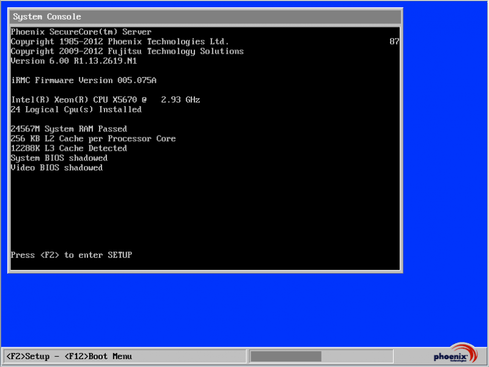Select the Fujitsu Technology Solutions copyright line
The image size is (489, 367).
click(x=127, y=51)
